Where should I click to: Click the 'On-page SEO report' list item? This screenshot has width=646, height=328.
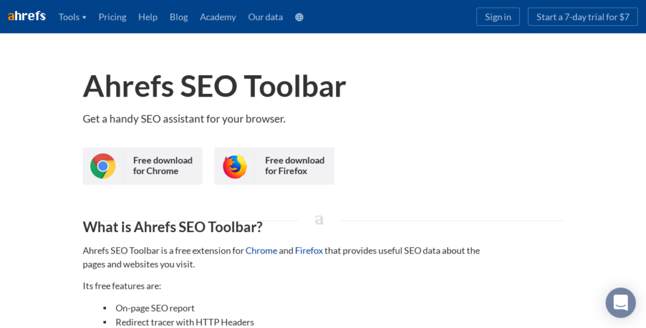pos(155,308)
